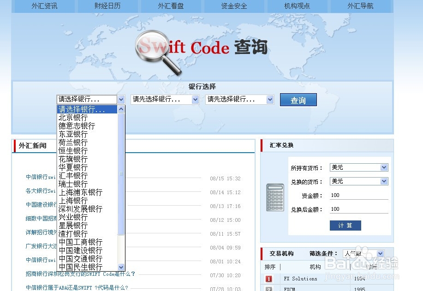Select 上海银行 from the list

[x=87, y=201]
